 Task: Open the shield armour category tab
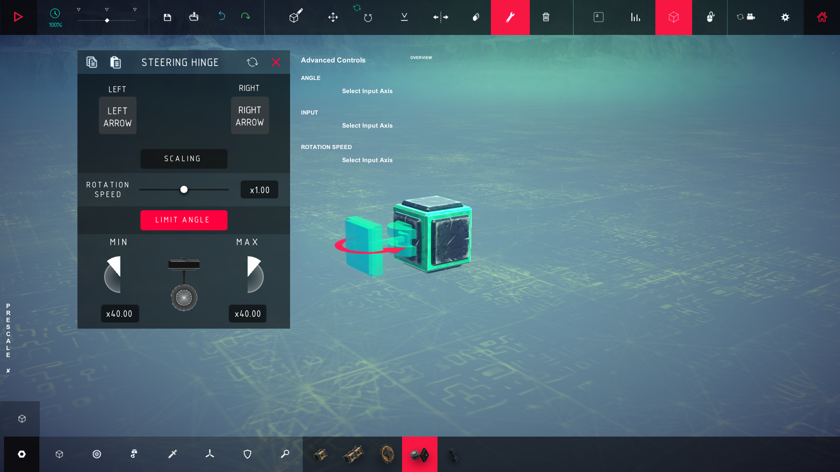[247, 454]
